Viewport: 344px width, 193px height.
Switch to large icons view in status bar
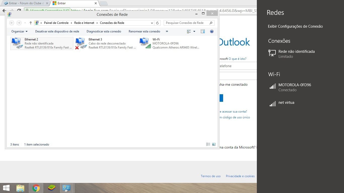(214, 144)
